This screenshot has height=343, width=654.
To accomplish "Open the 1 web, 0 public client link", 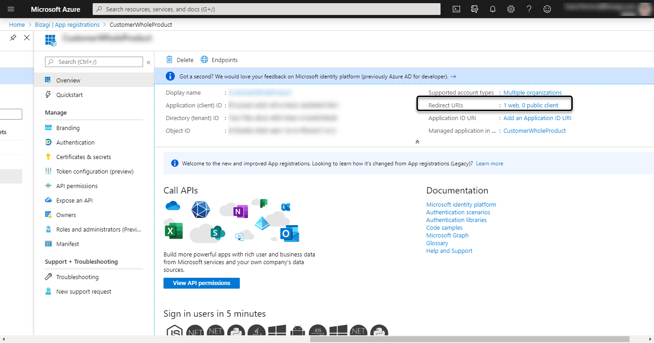I will click(530, 105).
